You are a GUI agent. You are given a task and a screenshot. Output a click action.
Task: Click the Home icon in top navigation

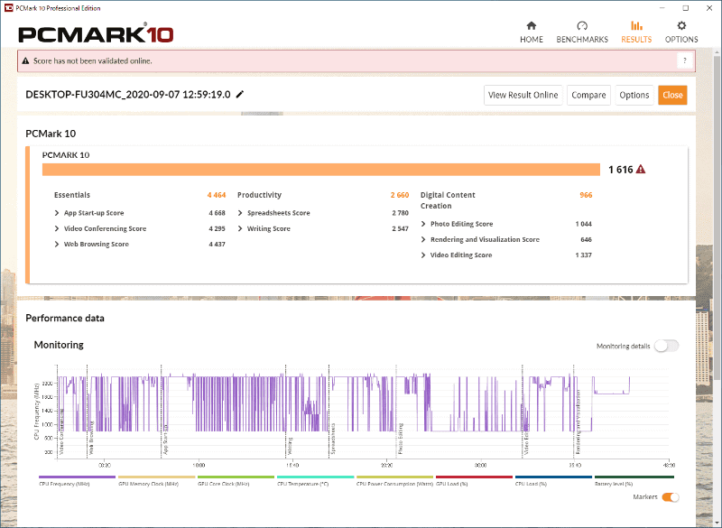(x=531, y=31)
